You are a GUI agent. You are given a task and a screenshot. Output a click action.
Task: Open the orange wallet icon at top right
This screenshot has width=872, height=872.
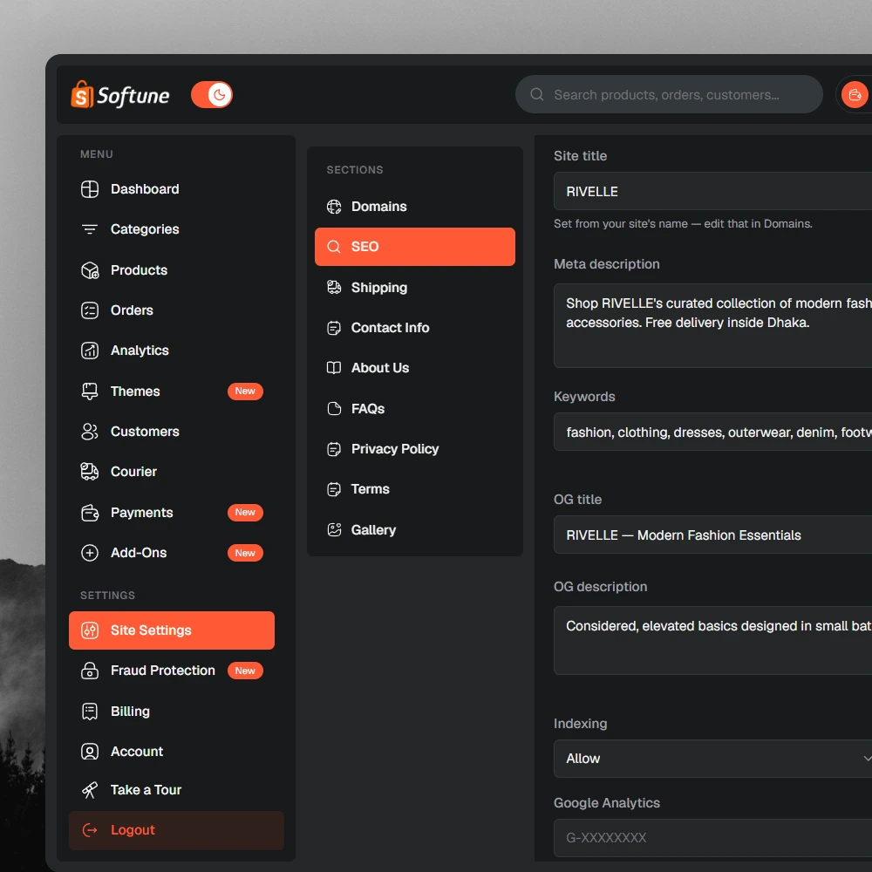[x=855, y=94]
